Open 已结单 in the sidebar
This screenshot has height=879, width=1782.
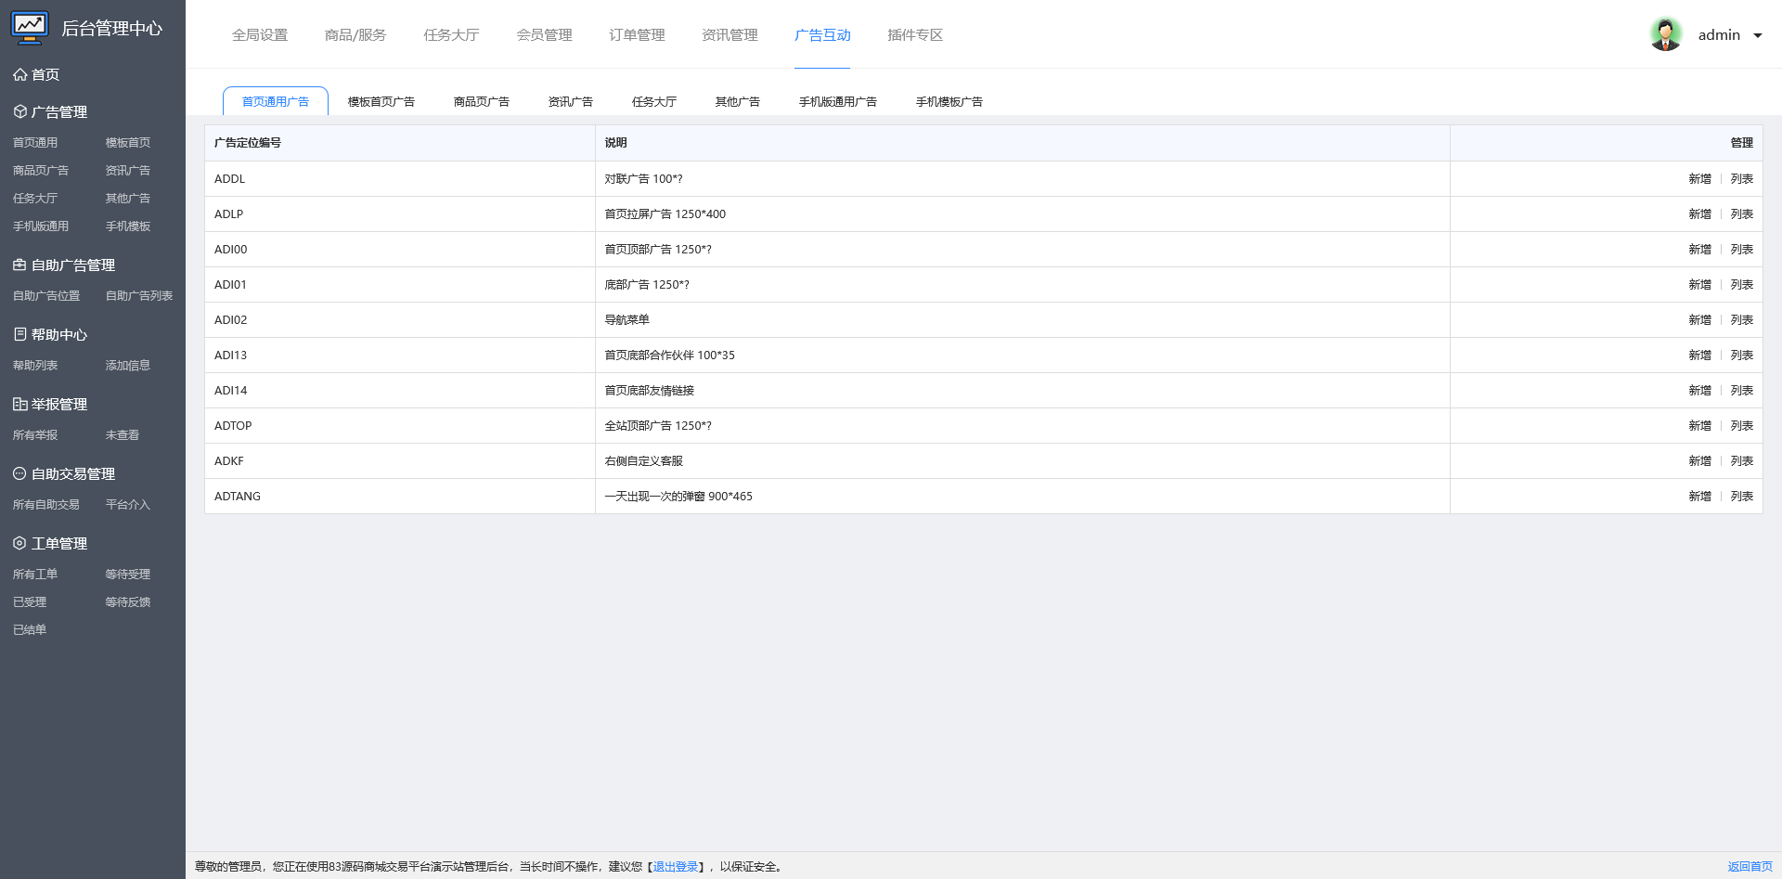(x=30, y=630)
